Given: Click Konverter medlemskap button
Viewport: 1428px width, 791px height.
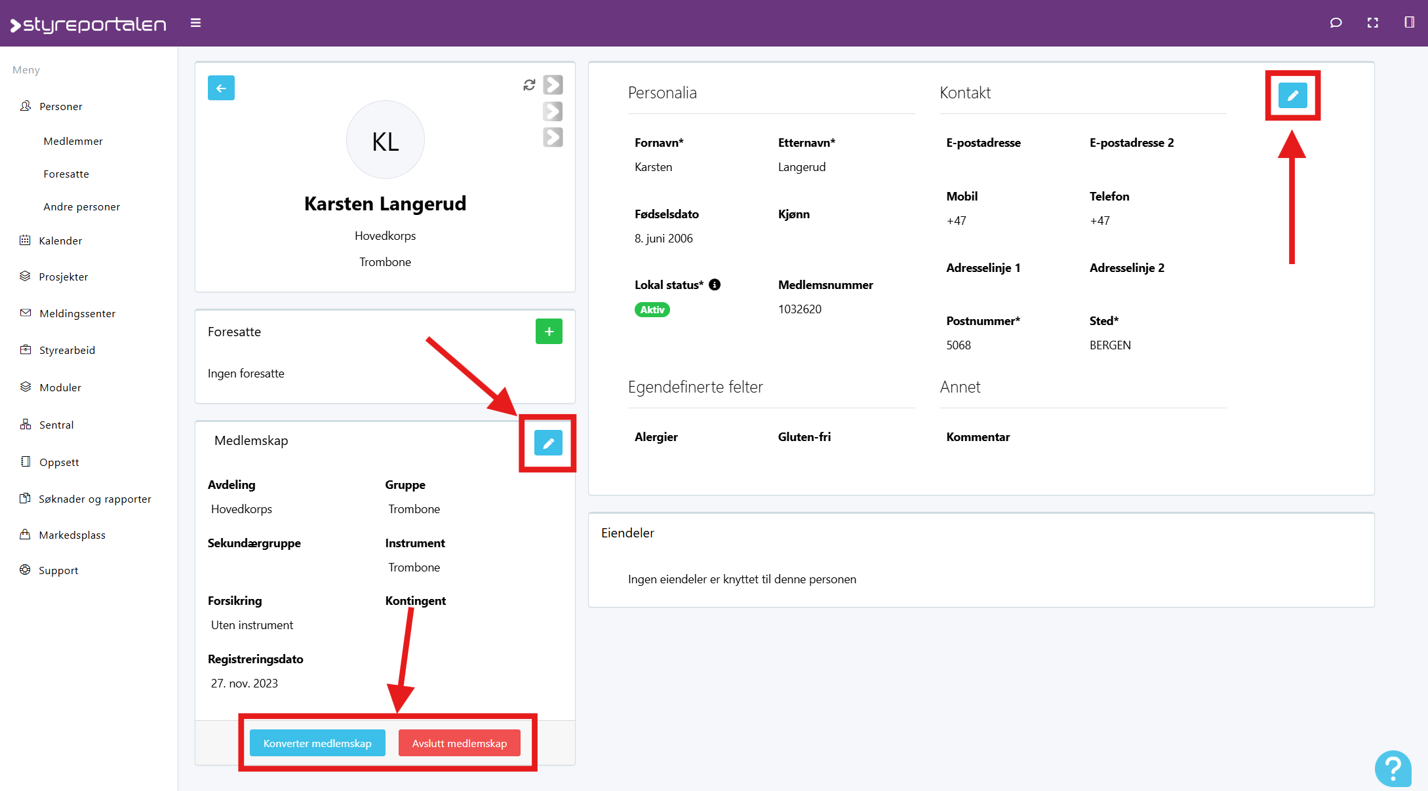Looking at the screenshot, I should pos(317,743).
